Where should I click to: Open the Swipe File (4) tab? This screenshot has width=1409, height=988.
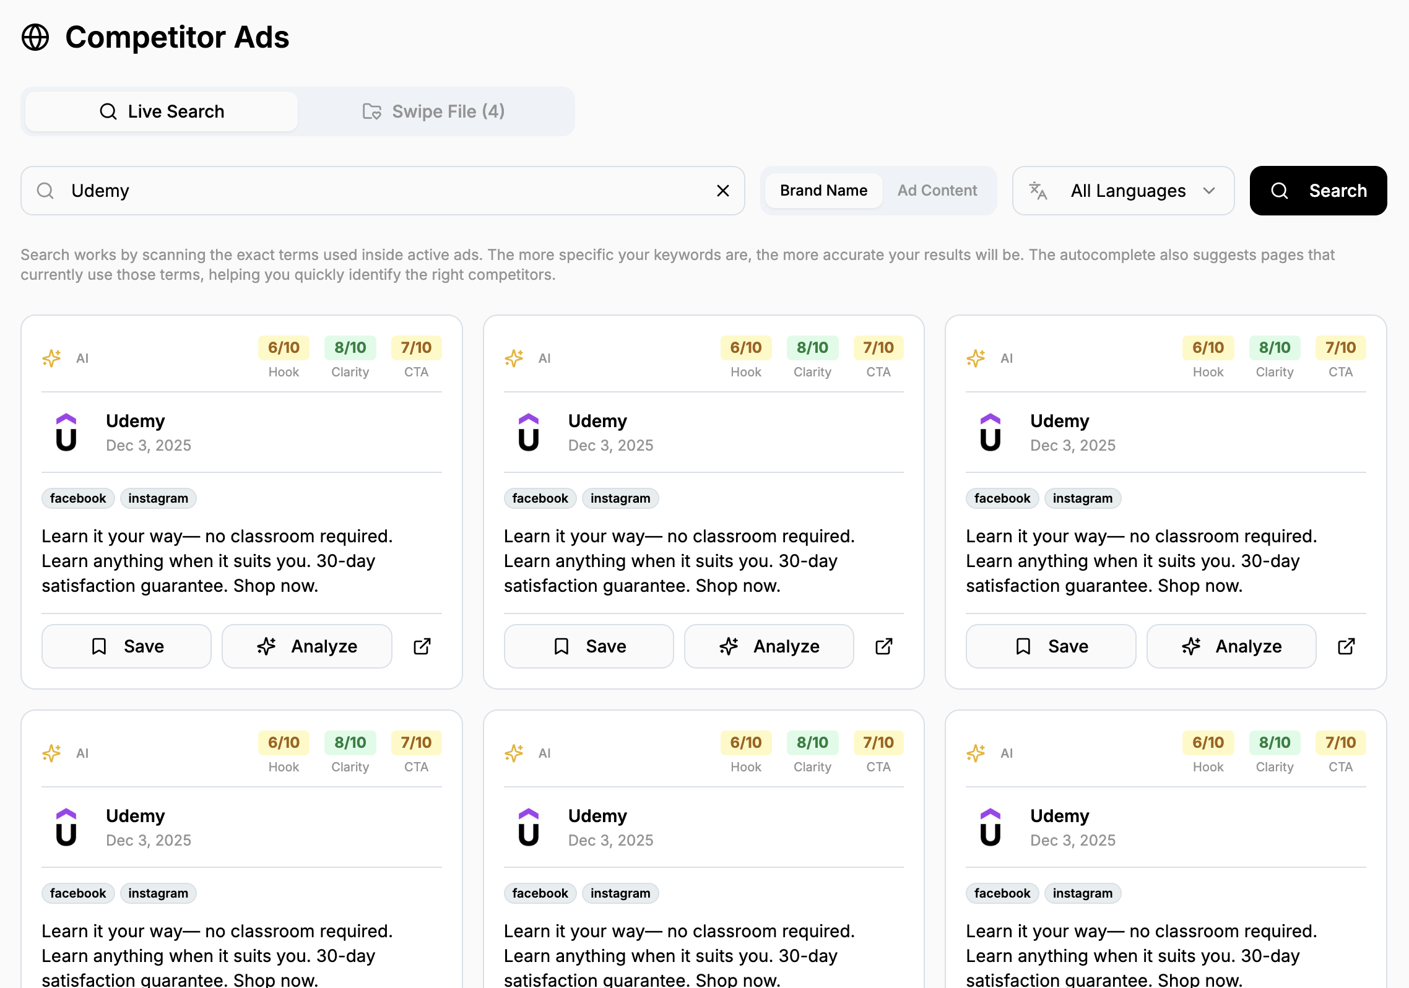[433, 111]
